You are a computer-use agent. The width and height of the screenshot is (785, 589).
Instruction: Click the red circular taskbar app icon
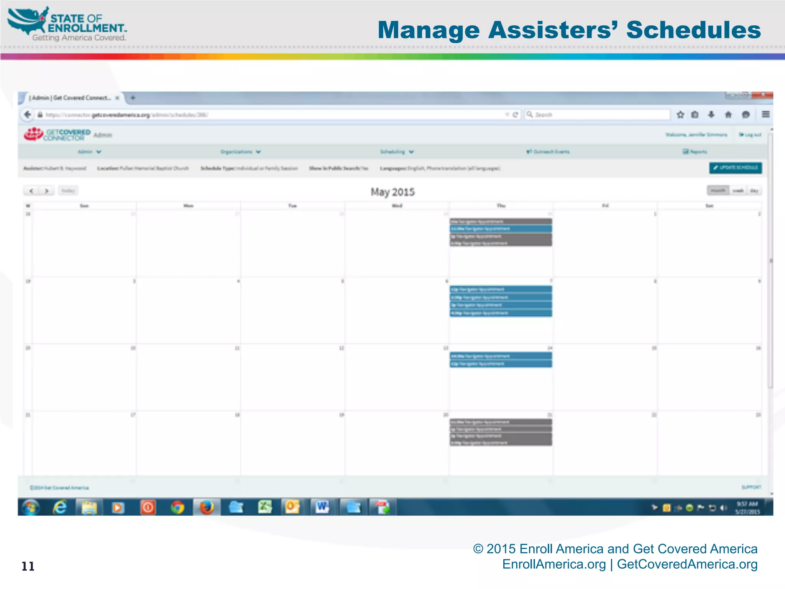point(148,507)
